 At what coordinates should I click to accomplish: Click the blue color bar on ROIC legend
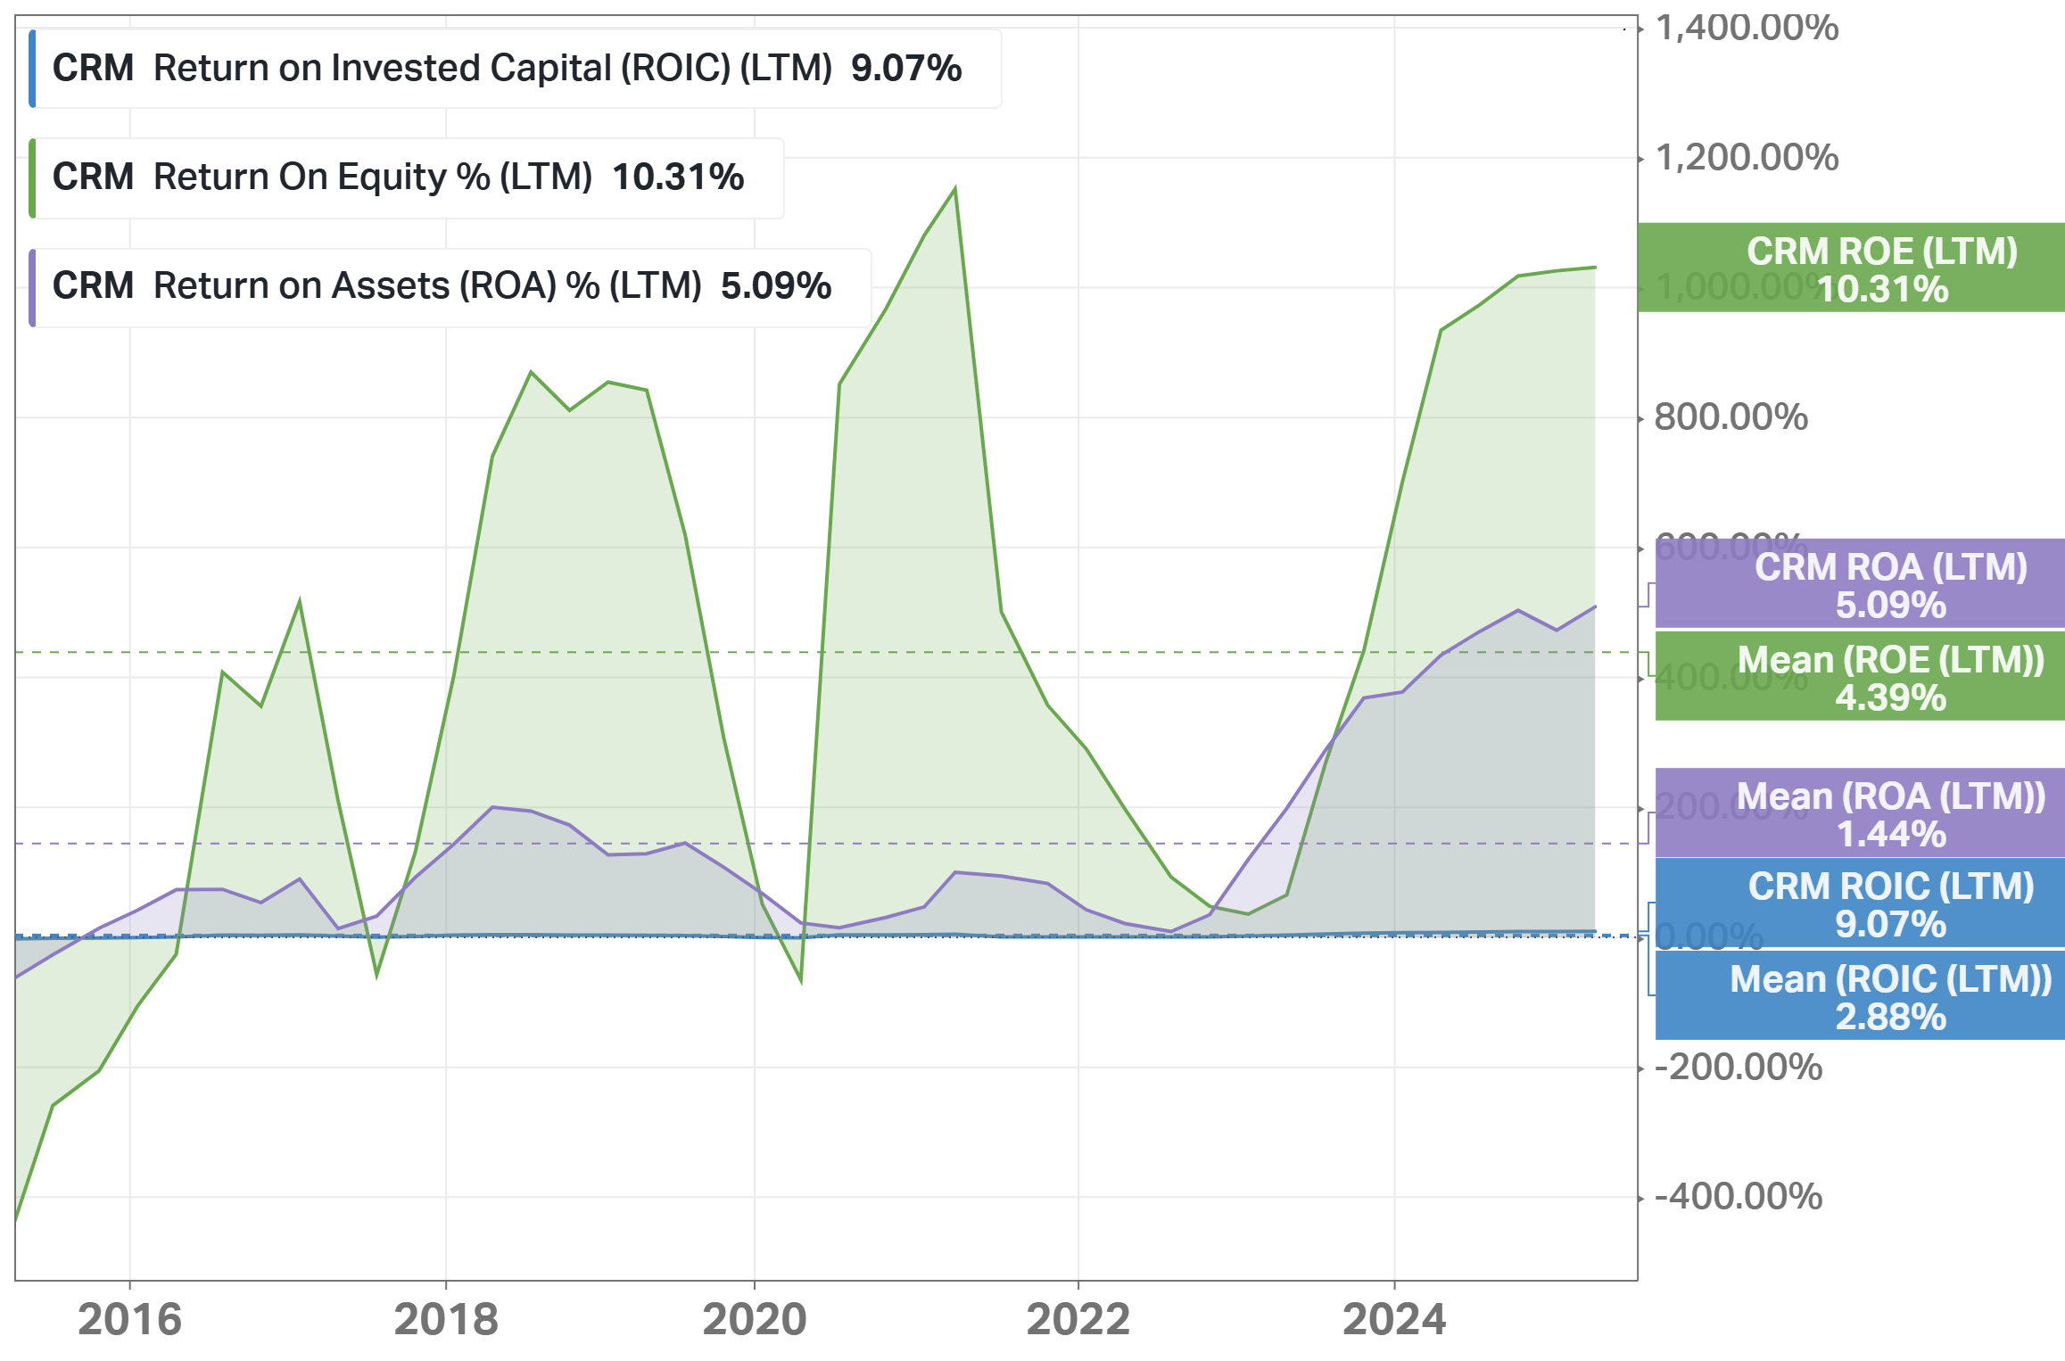pos(33,69)
